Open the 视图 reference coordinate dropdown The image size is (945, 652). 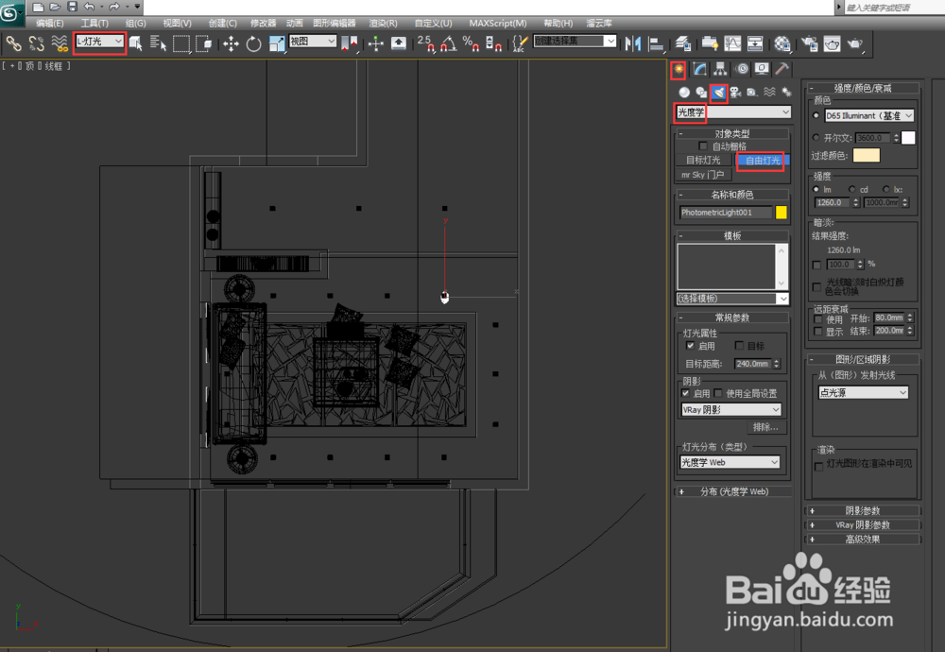pos(313,41)
